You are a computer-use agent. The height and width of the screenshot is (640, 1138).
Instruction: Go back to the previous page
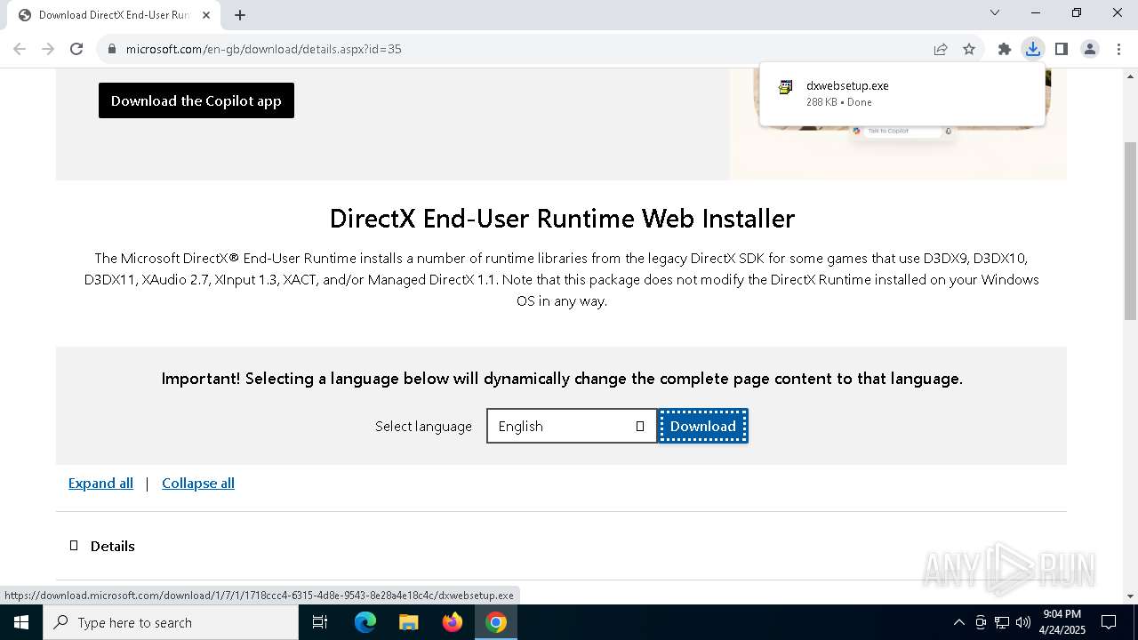(x=20, y=49)
